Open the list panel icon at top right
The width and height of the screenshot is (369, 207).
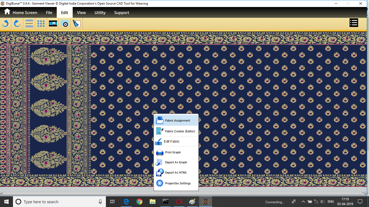pyautogui.click(x=354, y=23)
